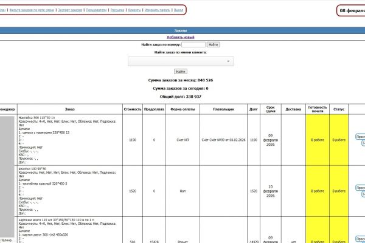Click the 'Просм…' button in the визитки row
The height and width of the screenshot is (243, 365).
(360, 188)
